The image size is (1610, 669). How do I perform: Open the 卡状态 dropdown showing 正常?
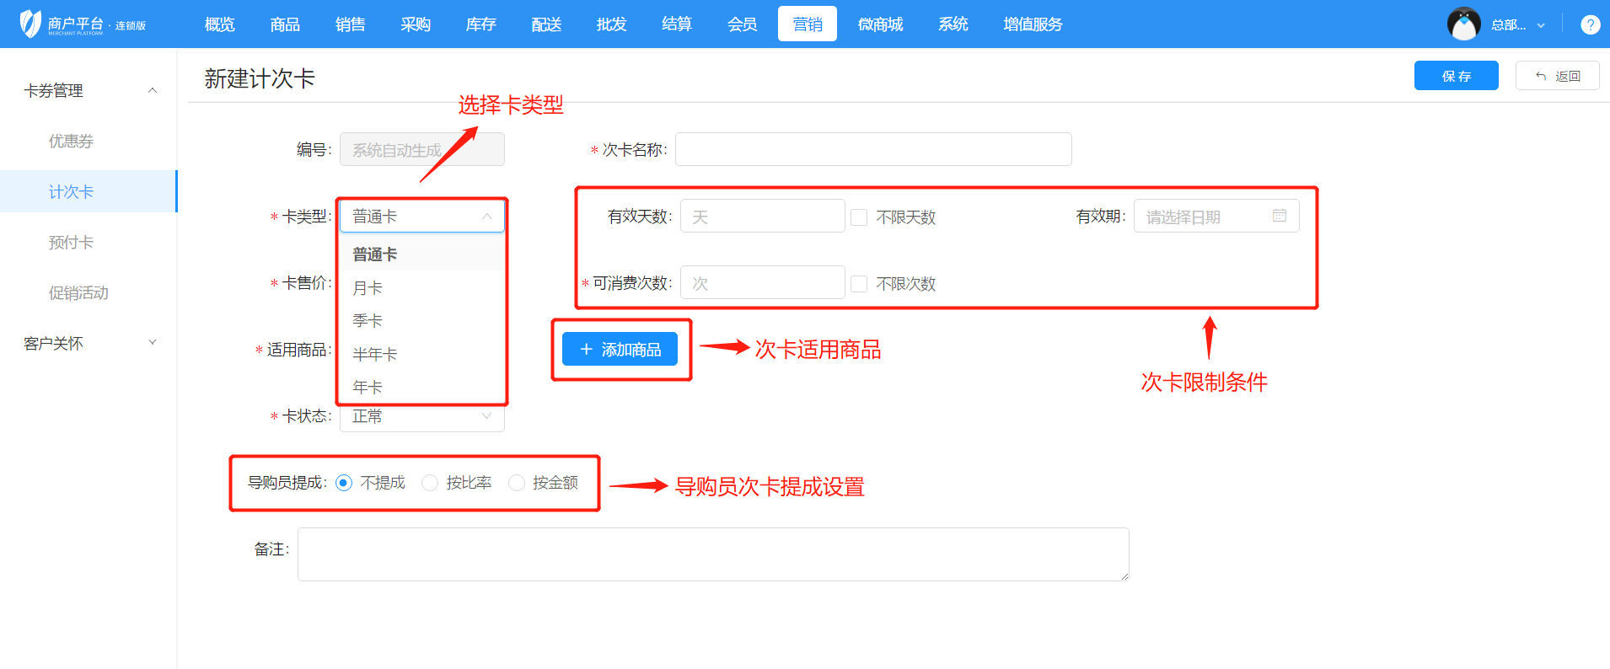click(x=421, y=417)
